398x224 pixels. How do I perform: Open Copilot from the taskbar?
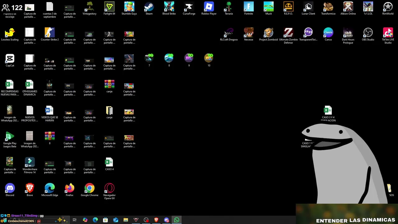point(85,220)
